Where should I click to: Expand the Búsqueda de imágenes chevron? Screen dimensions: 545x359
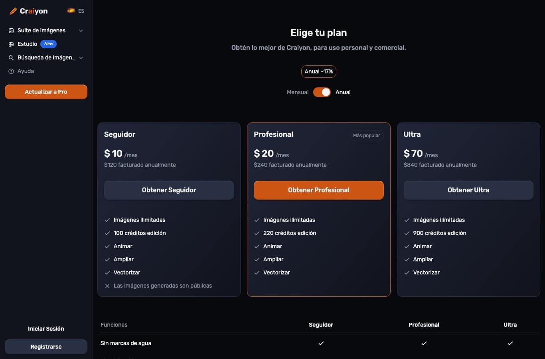[x=81, y=58]
